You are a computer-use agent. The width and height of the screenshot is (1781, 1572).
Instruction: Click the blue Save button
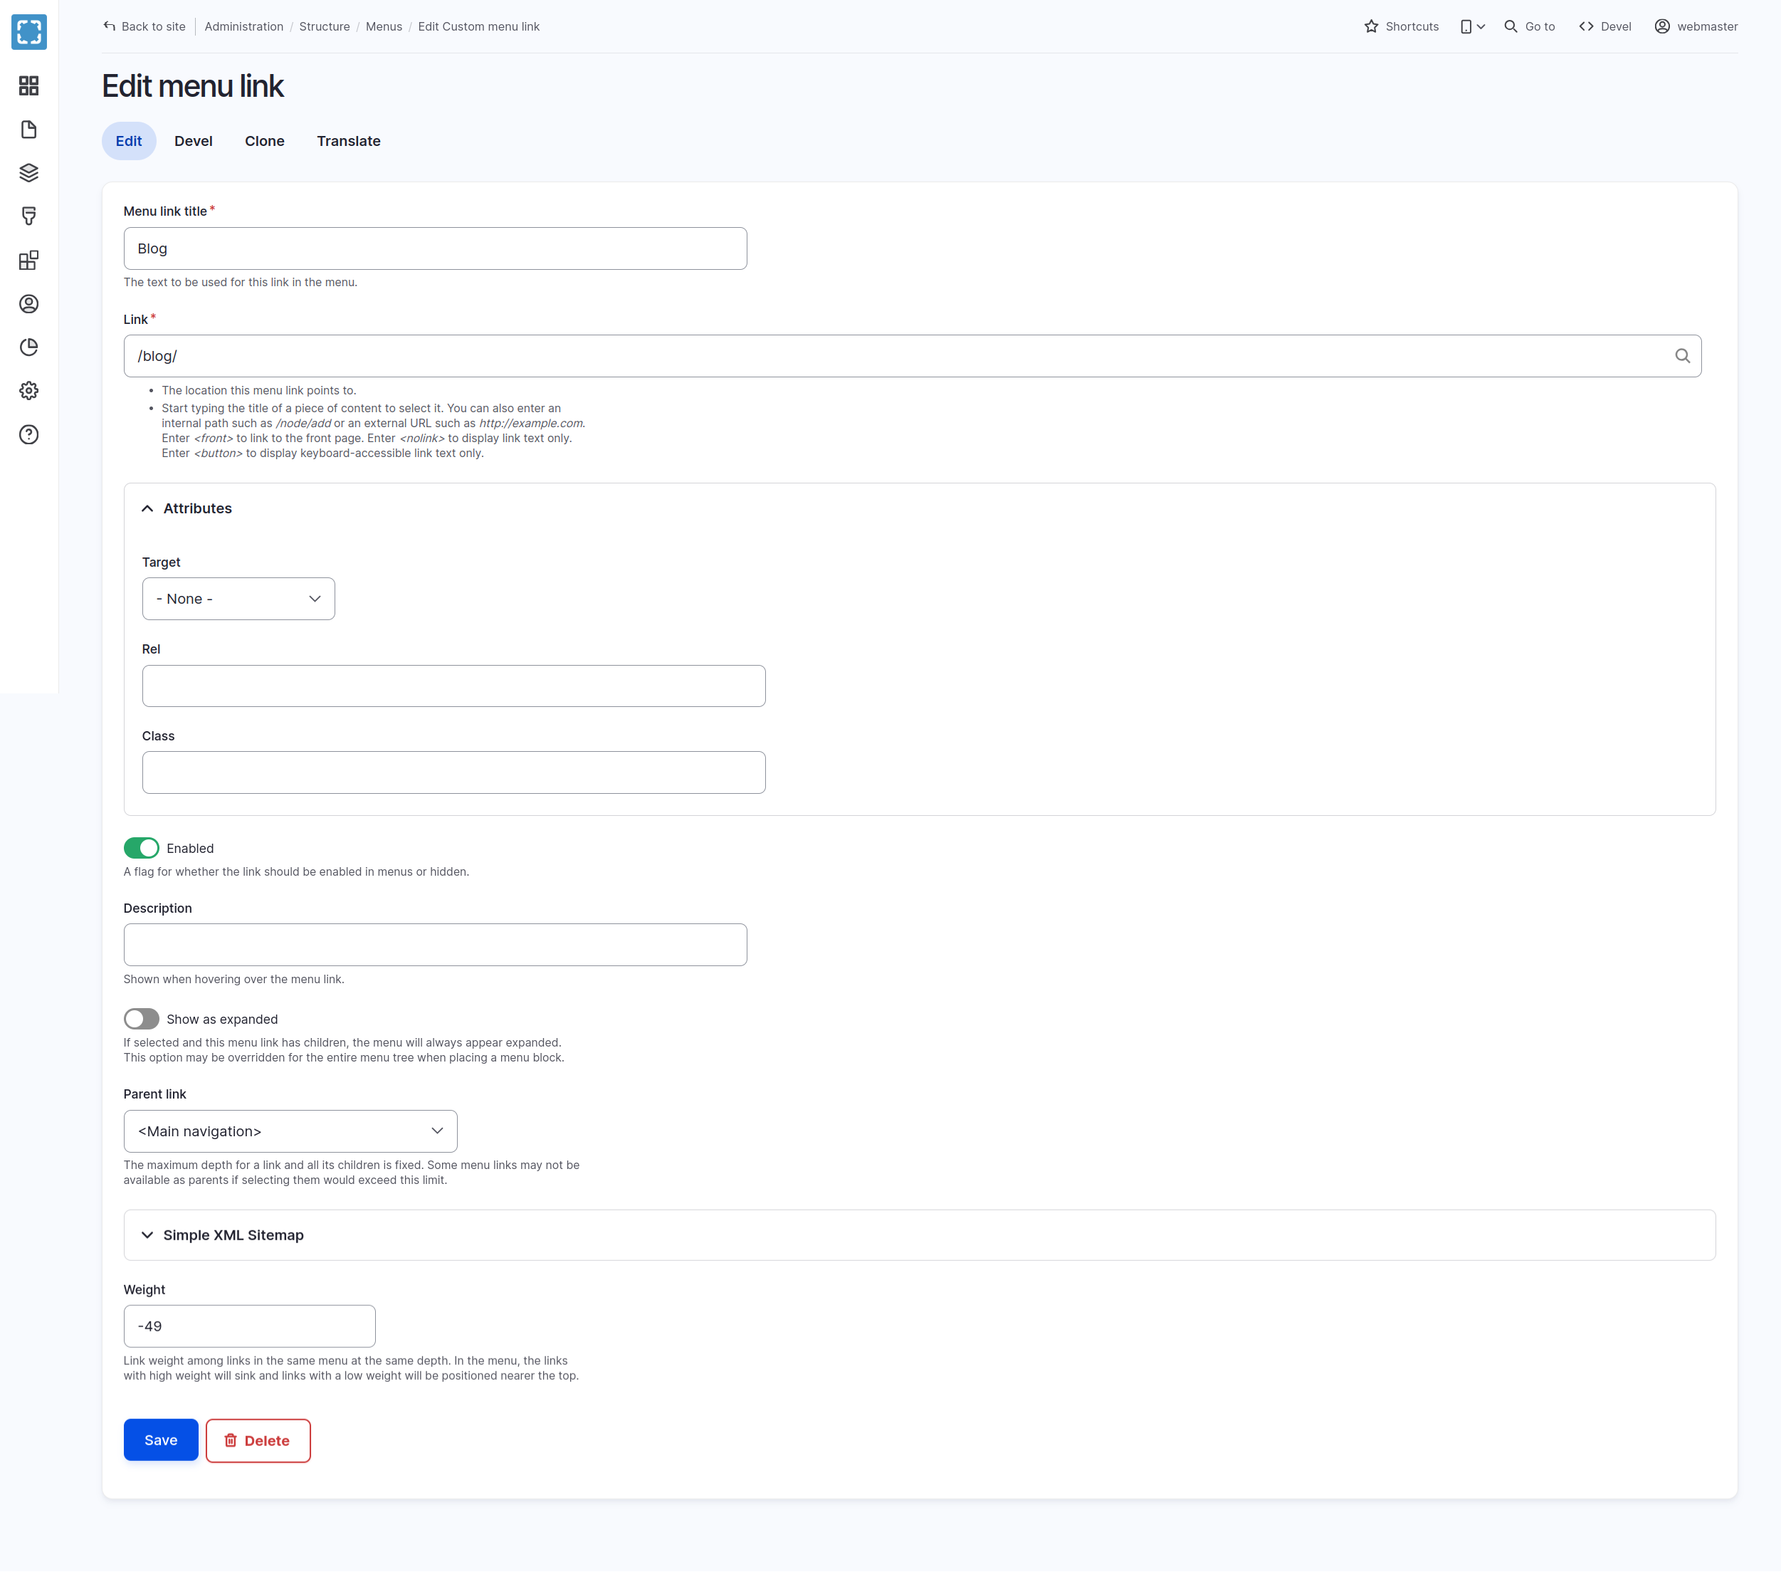[x=160, y=1440]
